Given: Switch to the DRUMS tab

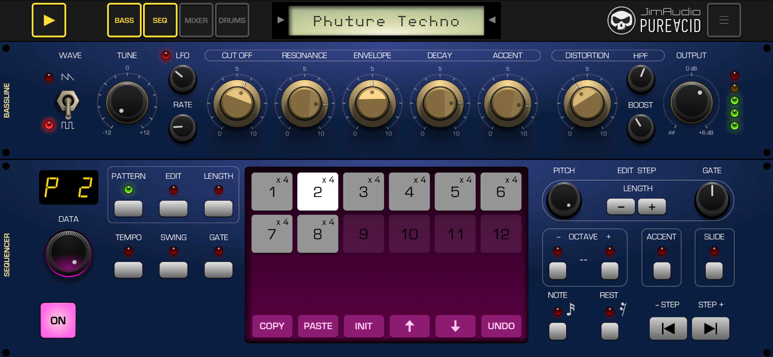Looking at the screenshot, I should tap(232, 20).
